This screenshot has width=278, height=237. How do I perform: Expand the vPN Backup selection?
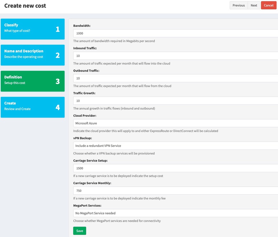(175, 146)
